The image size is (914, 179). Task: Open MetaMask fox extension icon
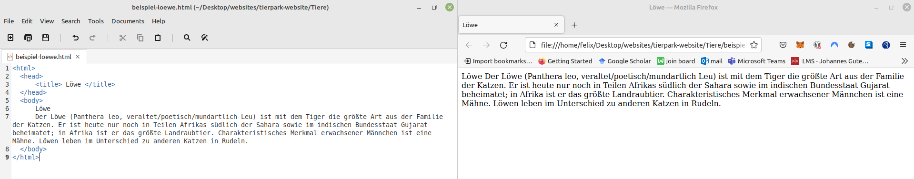(800, 45)
